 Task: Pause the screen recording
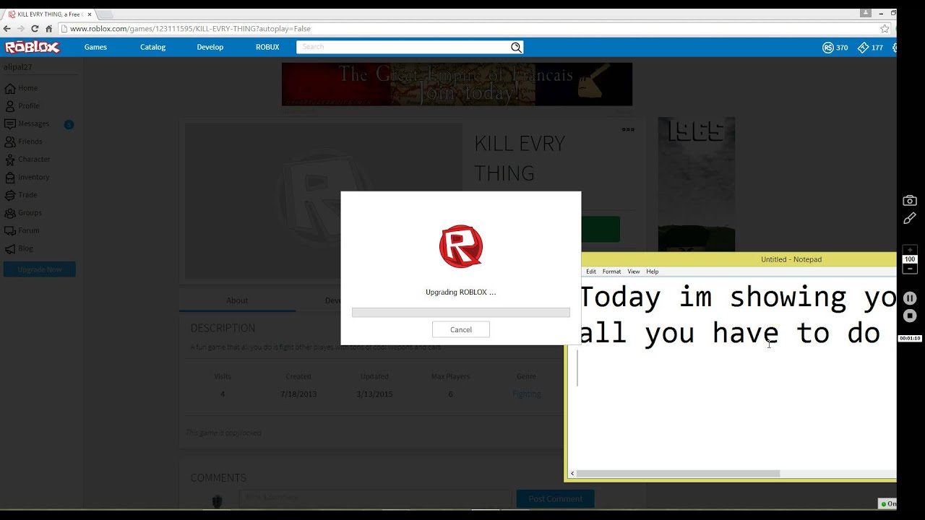pyautogui.click(x=910, y=298)
